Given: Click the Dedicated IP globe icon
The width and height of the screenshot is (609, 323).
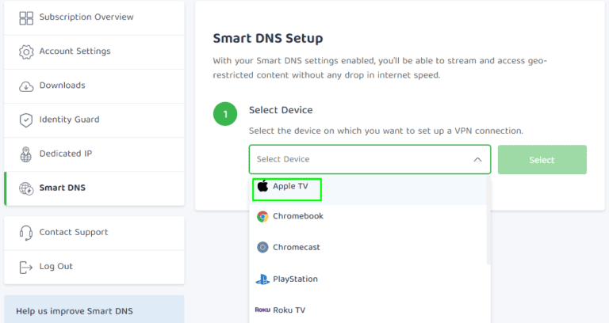Looking at the screenshot, I should [x=26, y=154].
